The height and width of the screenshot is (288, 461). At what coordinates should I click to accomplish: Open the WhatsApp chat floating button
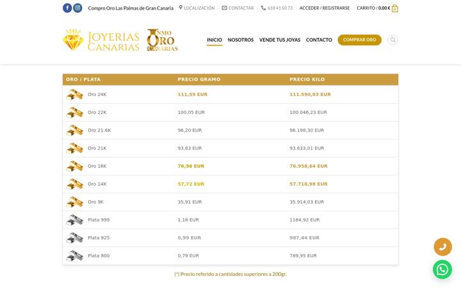(x=442, y=269)
